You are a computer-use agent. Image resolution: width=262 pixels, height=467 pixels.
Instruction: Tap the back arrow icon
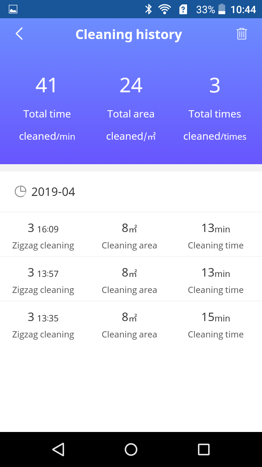click(x=19, y=34)
